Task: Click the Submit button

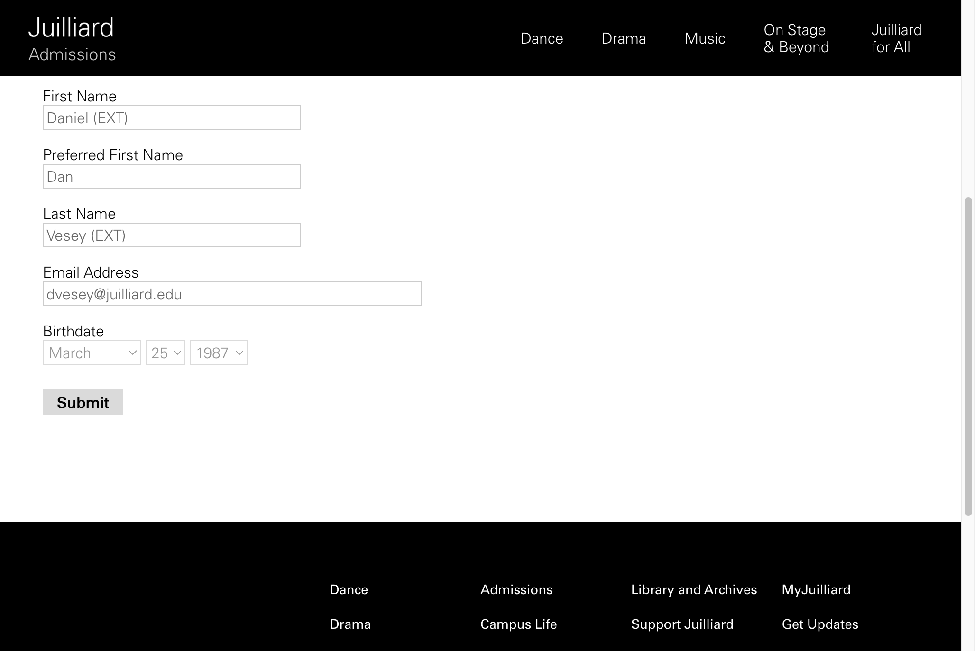Action: [83, 402]
